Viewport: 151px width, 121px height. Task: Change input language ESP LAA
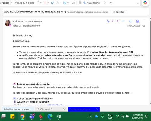coord(110,116)
